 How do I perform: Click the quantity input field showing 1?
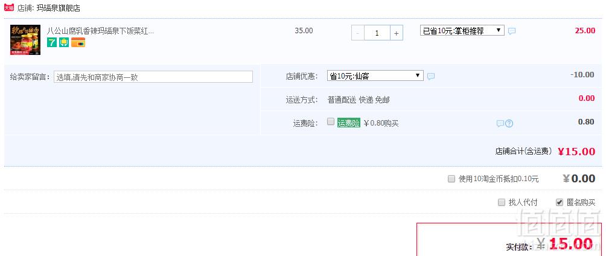[x=377, y=33]
